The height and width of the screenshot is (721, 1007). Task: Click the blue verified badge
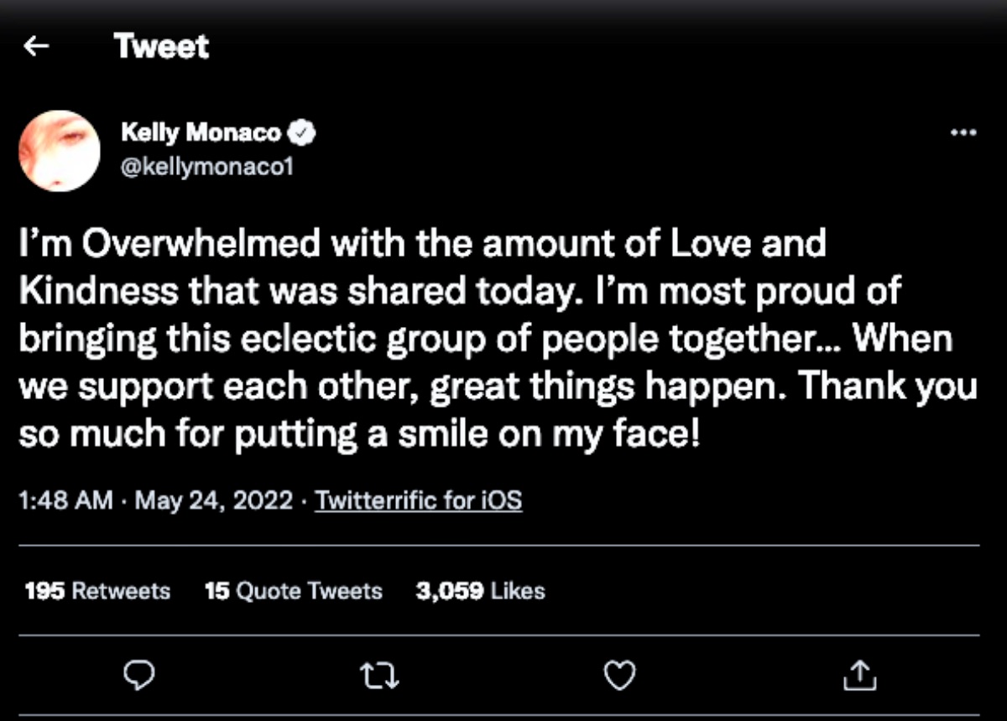pos(303,132)
